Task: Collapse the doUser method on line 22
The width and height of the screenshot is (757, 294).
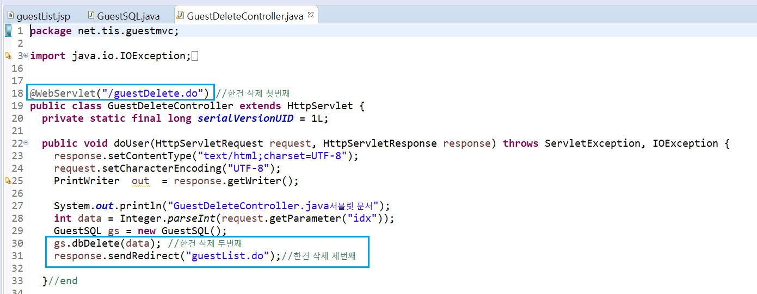Action: (x=26, y=142)
